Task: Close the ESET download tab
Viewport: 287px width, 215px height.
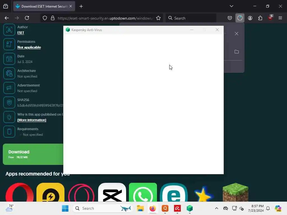Action: [71, 6]
